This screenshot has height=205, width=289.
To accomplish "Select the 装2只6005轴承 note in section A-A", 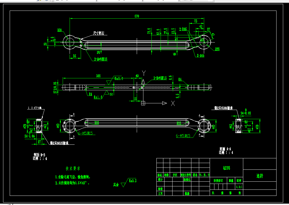I will (x=223, y=108).
